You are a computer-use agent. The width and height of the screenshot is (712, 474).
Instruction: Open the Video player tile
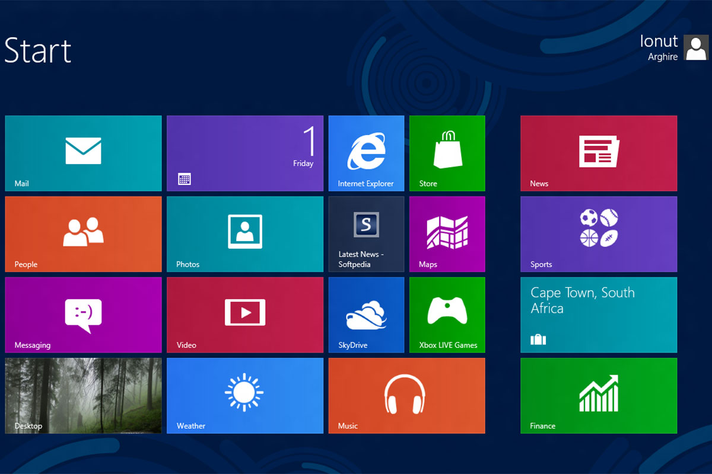pyautogui.click(x=244, y=315)
